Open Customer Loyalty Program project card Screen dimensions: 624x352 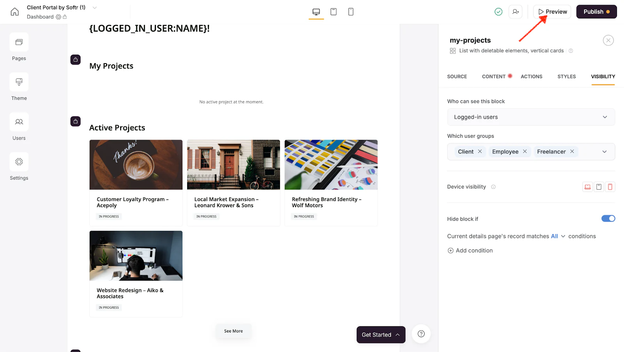click(x=136, y=183)
